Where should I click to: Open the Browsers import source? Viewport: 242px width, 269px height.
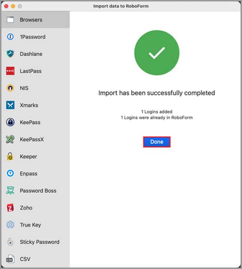pyautogui.click(x=35, y=20)
